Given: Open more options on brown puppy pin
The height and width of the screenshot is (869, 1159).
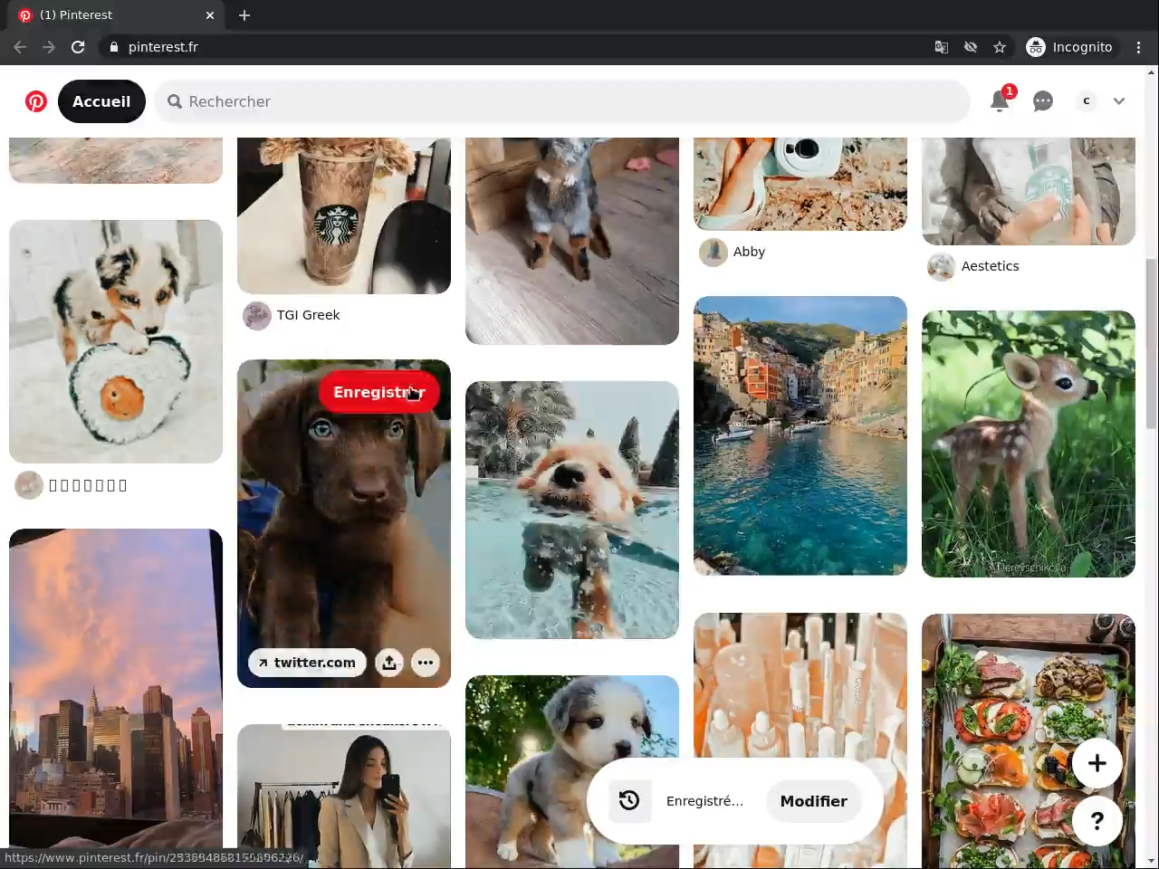Looking at the screenshot, I should [x=426, y=663].
